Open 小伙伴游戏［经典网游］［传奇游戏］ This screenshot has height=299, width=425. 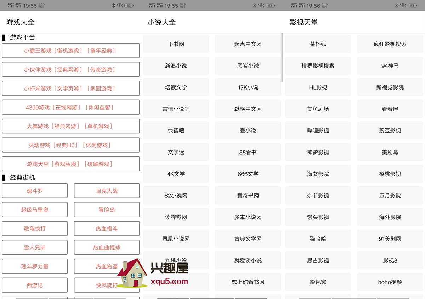(x=71, y=69)
